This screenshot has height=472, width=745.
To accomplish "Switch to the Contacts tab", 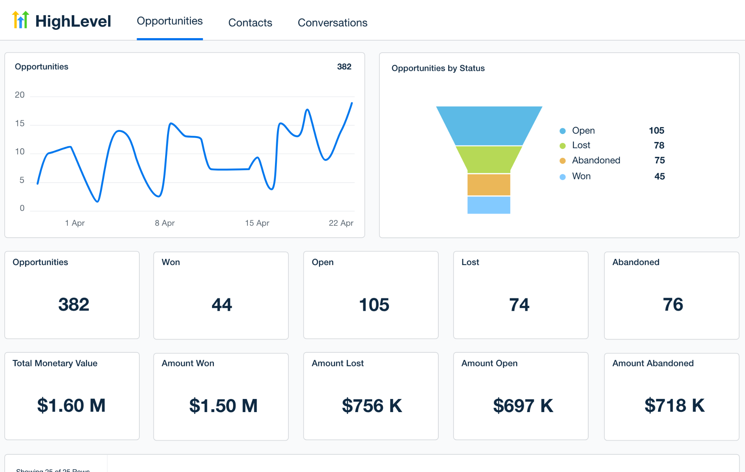I will [x=250, y=23].
